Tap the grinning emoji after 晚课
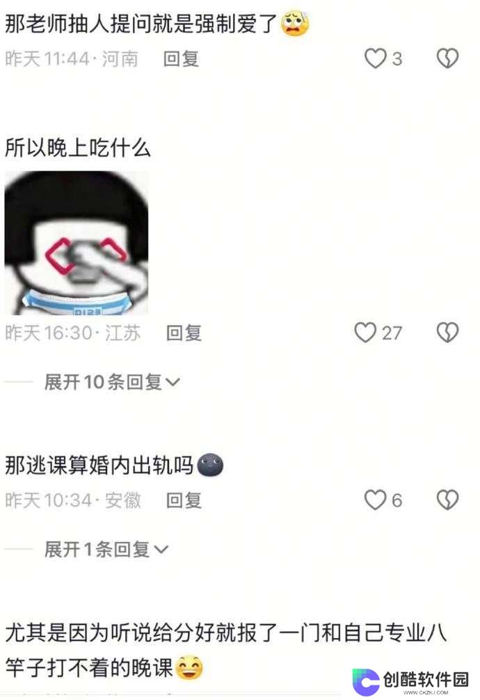 [x=189, y=667]
